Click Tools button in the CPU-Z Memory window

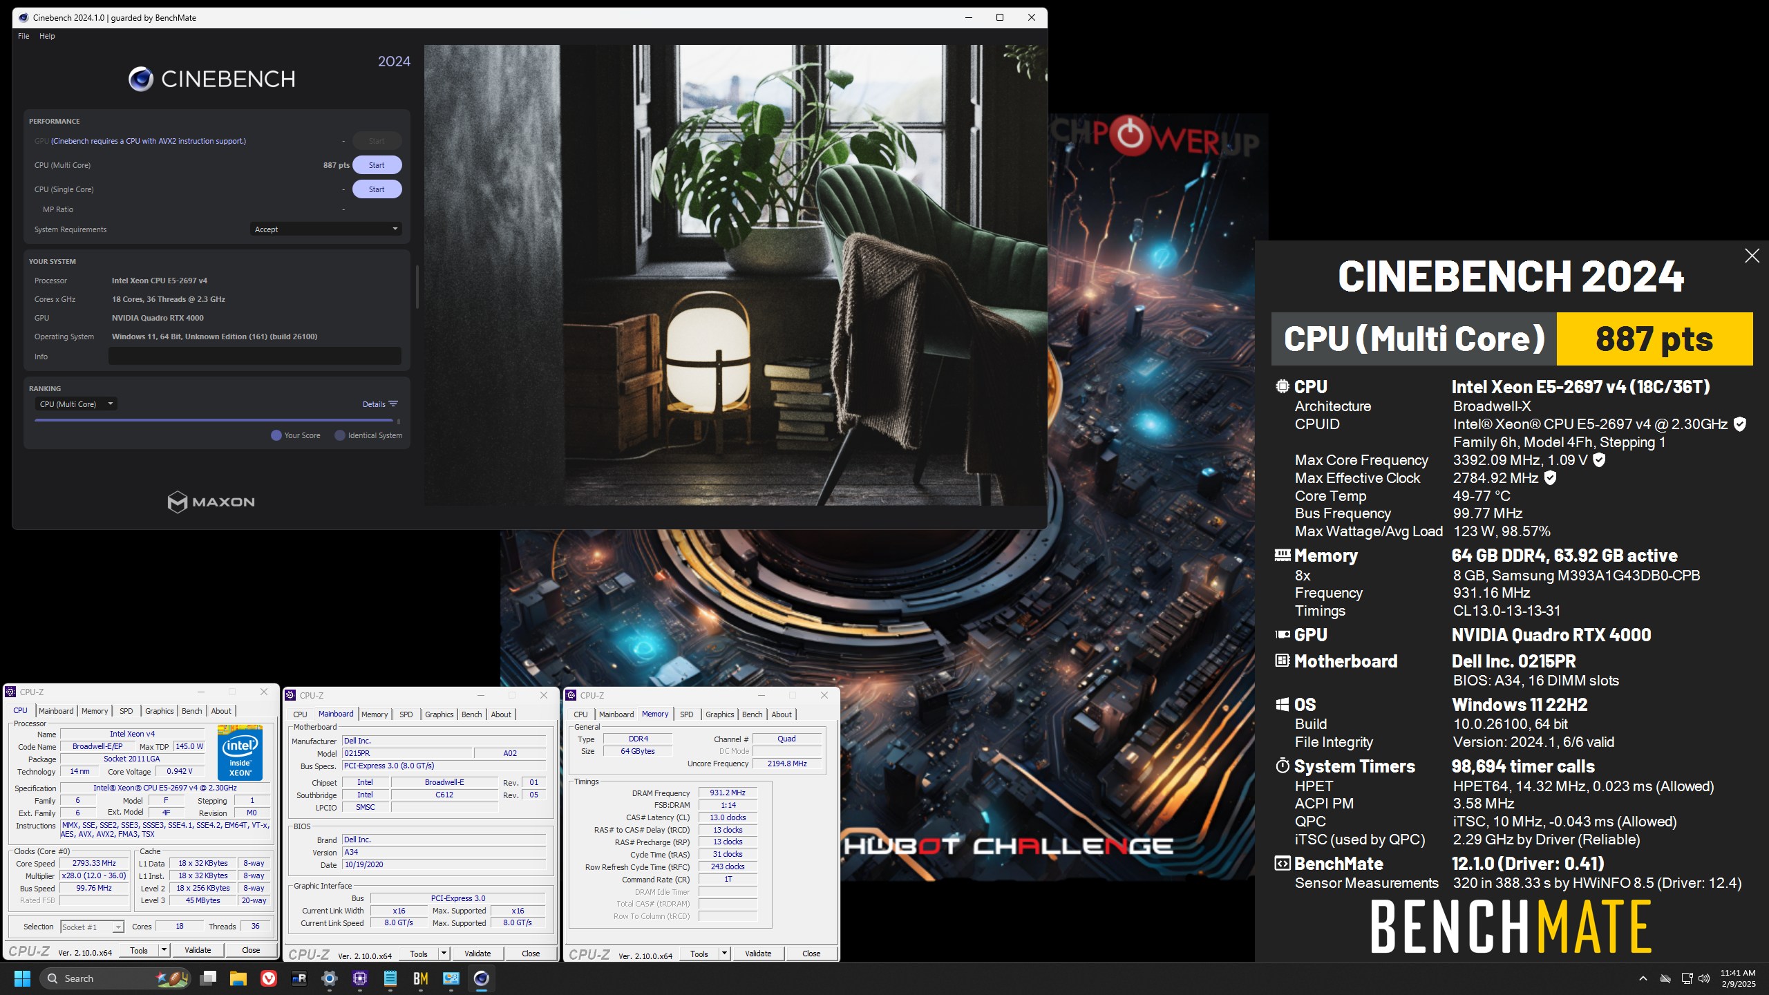point(699,954)
